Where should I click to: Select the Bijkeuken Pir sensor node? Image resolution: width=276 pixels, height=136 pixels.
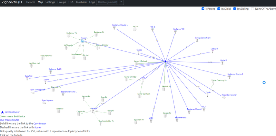[136, 122]
